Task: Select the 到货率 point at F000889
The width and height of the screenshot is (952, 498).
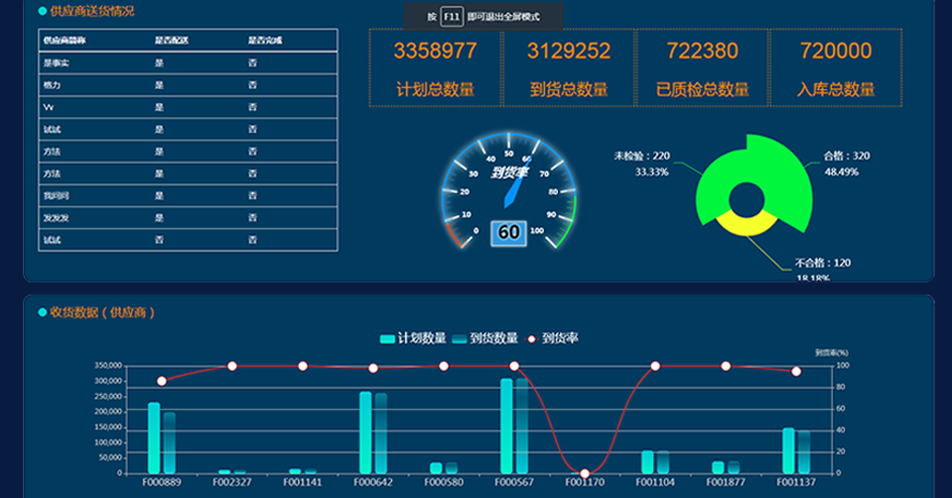Action: tap(162, 381)
